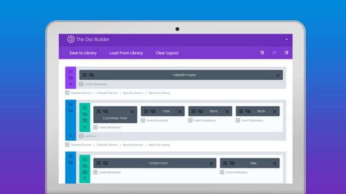Insert module below first Blurb

(202, 120)
